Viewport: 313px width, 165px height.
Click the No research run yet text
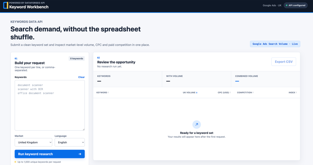pyautogui.click(x=109, y=66)
